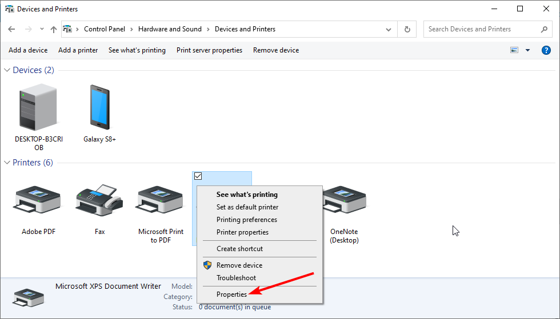Click Add a printer in toolbar
This screenshot has width=560, height=319.
click(78, 50)
